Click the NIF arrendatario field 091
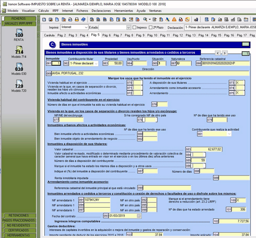The width and height of the screenshot is (256, 238). point(97,200)
